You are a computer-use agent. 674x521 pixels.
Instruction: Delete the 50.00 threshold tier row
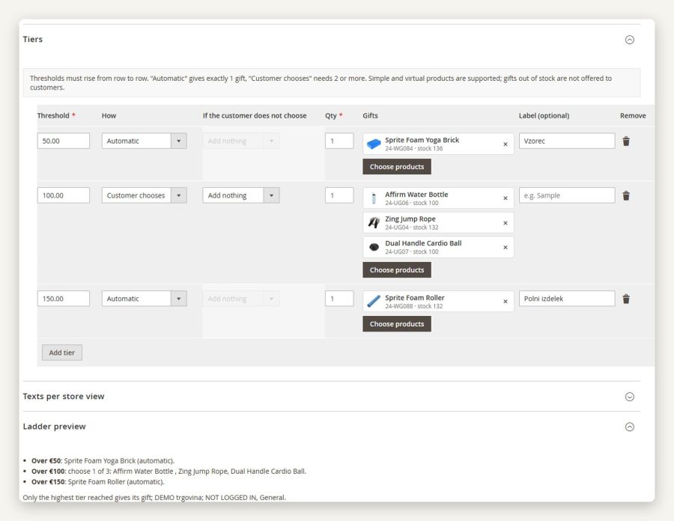pos(626,141)
